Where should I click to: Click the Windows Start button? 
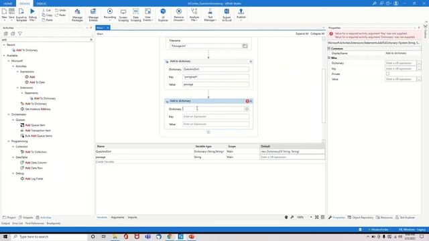[5, 236]
